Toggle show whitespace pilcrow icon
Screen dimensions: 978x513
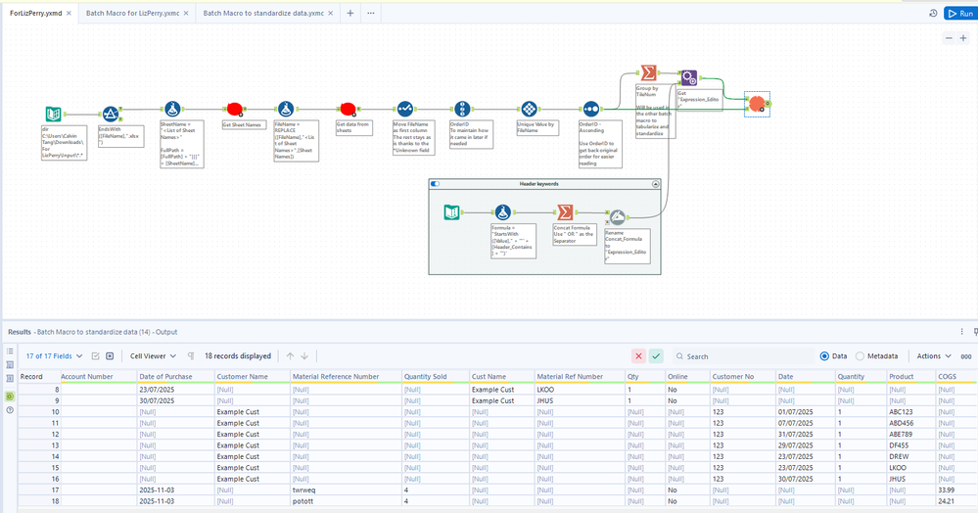pos(191,356)
